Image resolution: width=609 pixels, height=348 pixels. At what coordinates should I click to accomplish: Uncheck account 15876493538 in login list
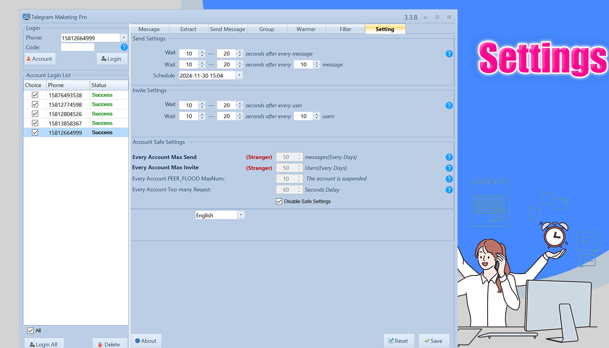coord(35,95)
